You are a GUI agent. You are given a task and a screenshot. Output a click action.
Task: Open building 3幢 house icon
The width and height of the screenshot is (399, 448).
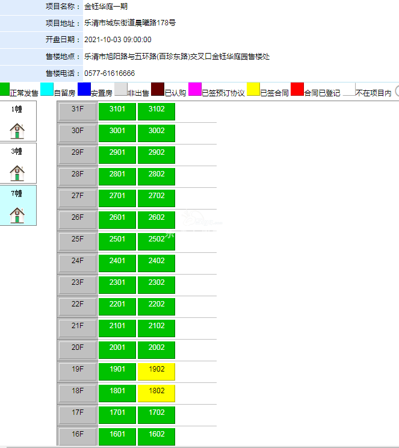[17, 173]
